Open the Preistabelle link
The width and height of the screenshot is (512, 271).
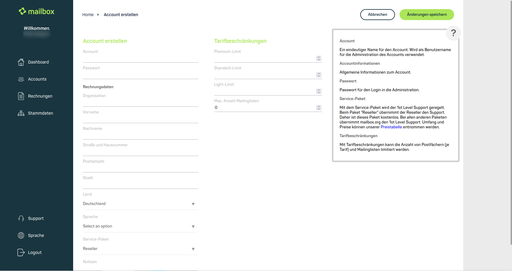(x=391, y=127)
